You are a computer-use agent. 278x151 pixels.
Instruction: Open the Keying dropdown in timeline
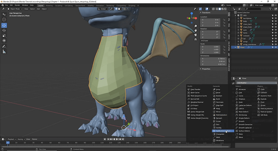(21, 139)
